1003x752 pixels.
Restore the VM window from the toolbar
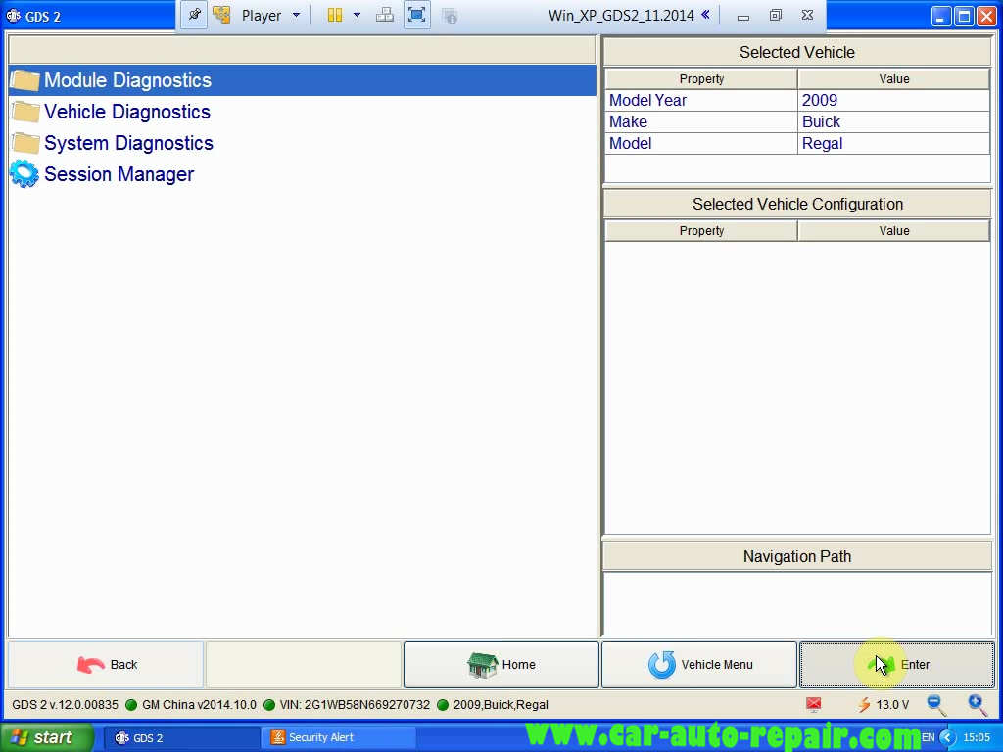pos(776,15)
